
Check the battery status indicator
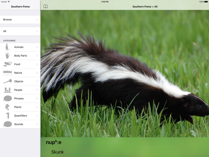(206, 2)
